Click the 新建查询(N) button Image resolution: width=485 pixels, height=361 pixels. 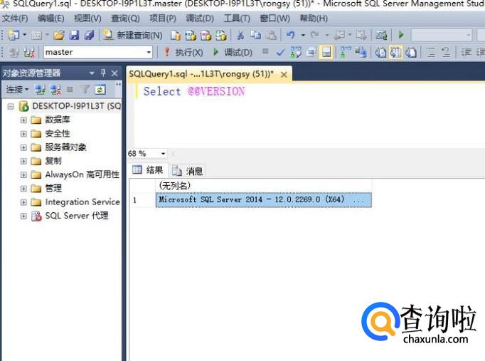133,36
